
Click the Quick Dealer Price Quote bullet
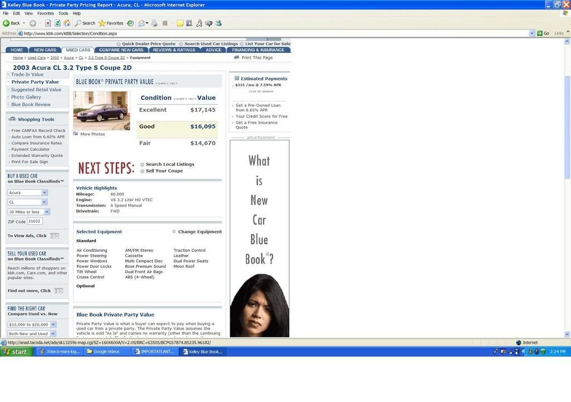(119, 44)
